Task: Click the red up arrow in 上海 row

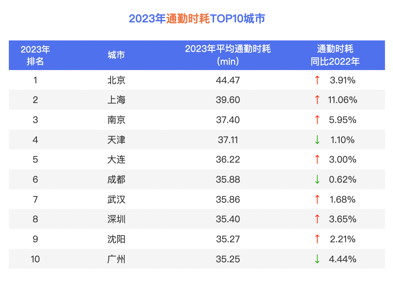Action: click(x=317, y=100)
